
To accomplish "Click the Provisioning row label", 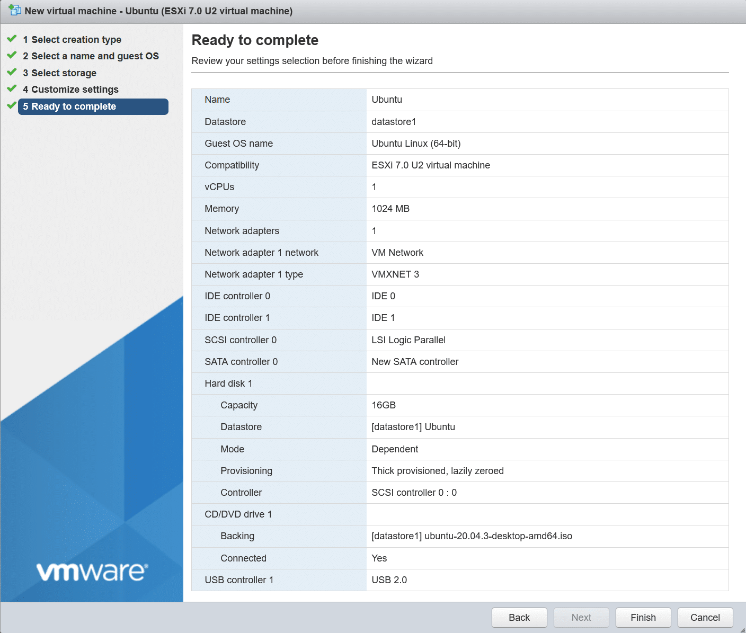I will pyautogui.click(x=246, y=471).
